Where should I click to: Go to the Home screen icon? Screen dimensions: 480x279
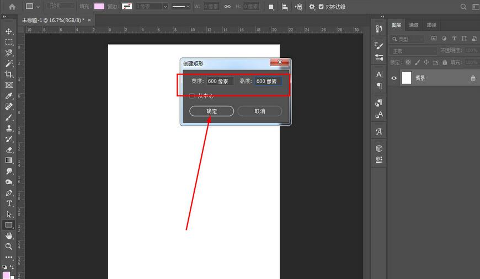tap(12, 7)
